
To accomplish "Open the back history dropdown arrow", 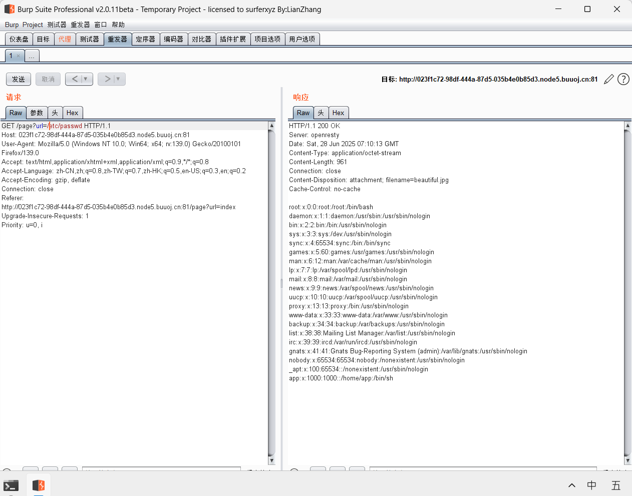I will click(86, 79).
